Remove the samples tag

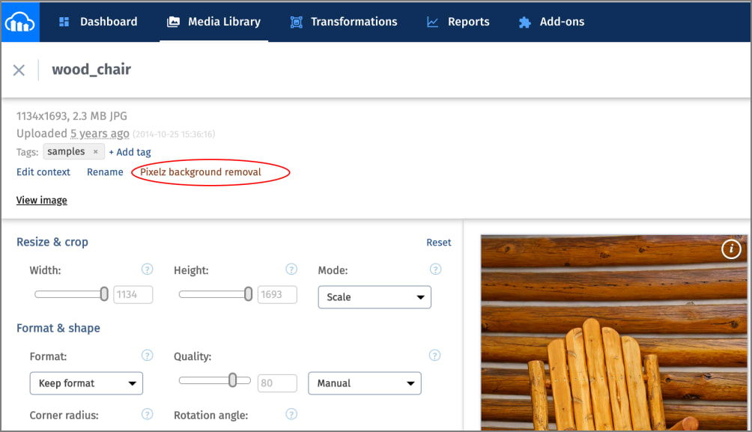95,151
